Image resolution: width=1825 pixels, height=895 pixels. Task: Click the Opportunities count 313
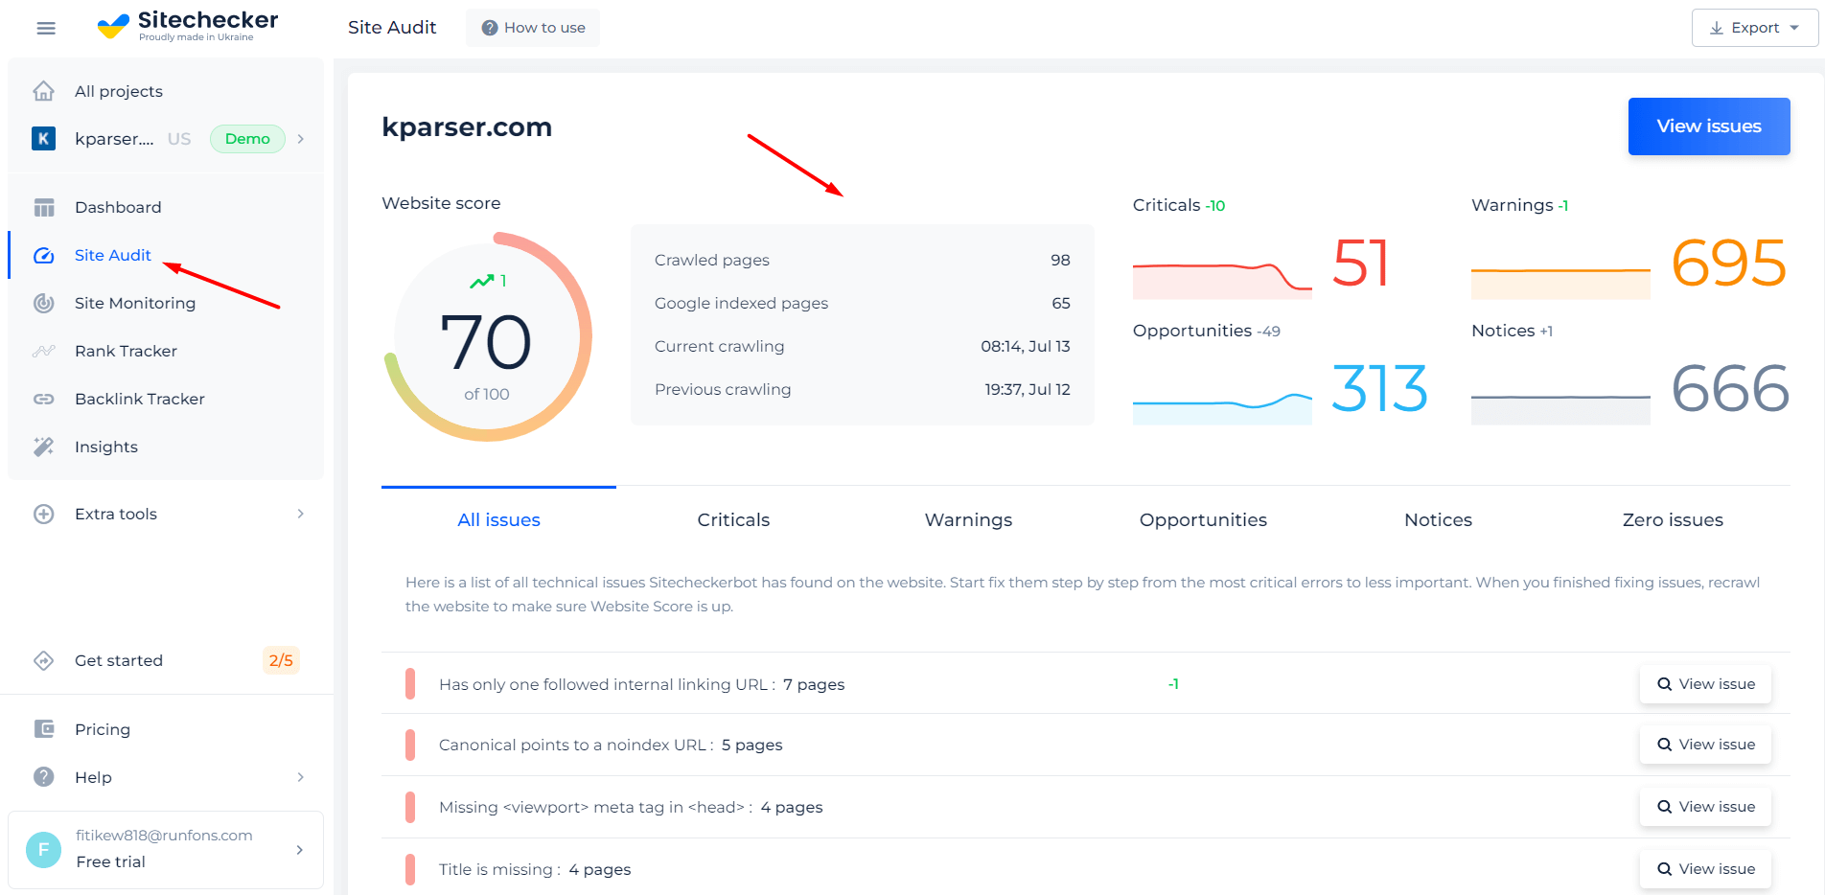(x=1379, y=389)
